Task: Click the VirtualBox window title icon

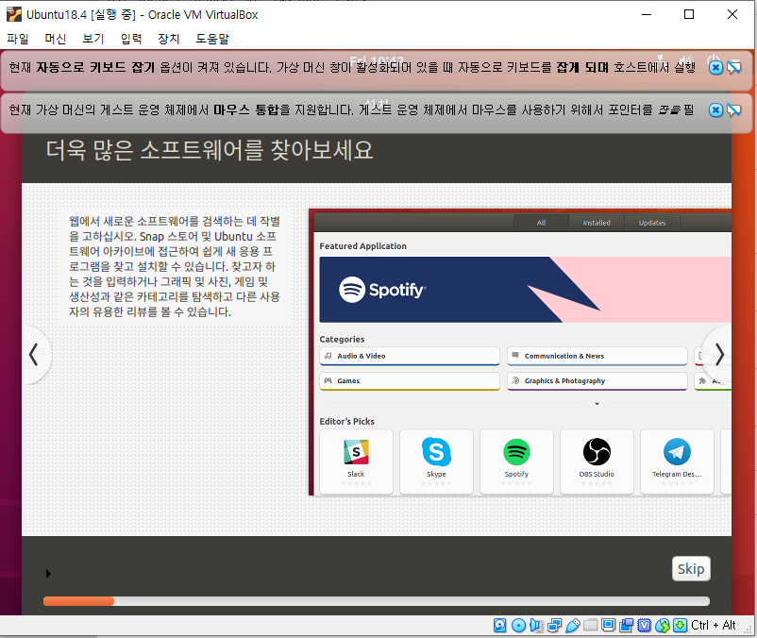Action: click(x=14, y=14)
